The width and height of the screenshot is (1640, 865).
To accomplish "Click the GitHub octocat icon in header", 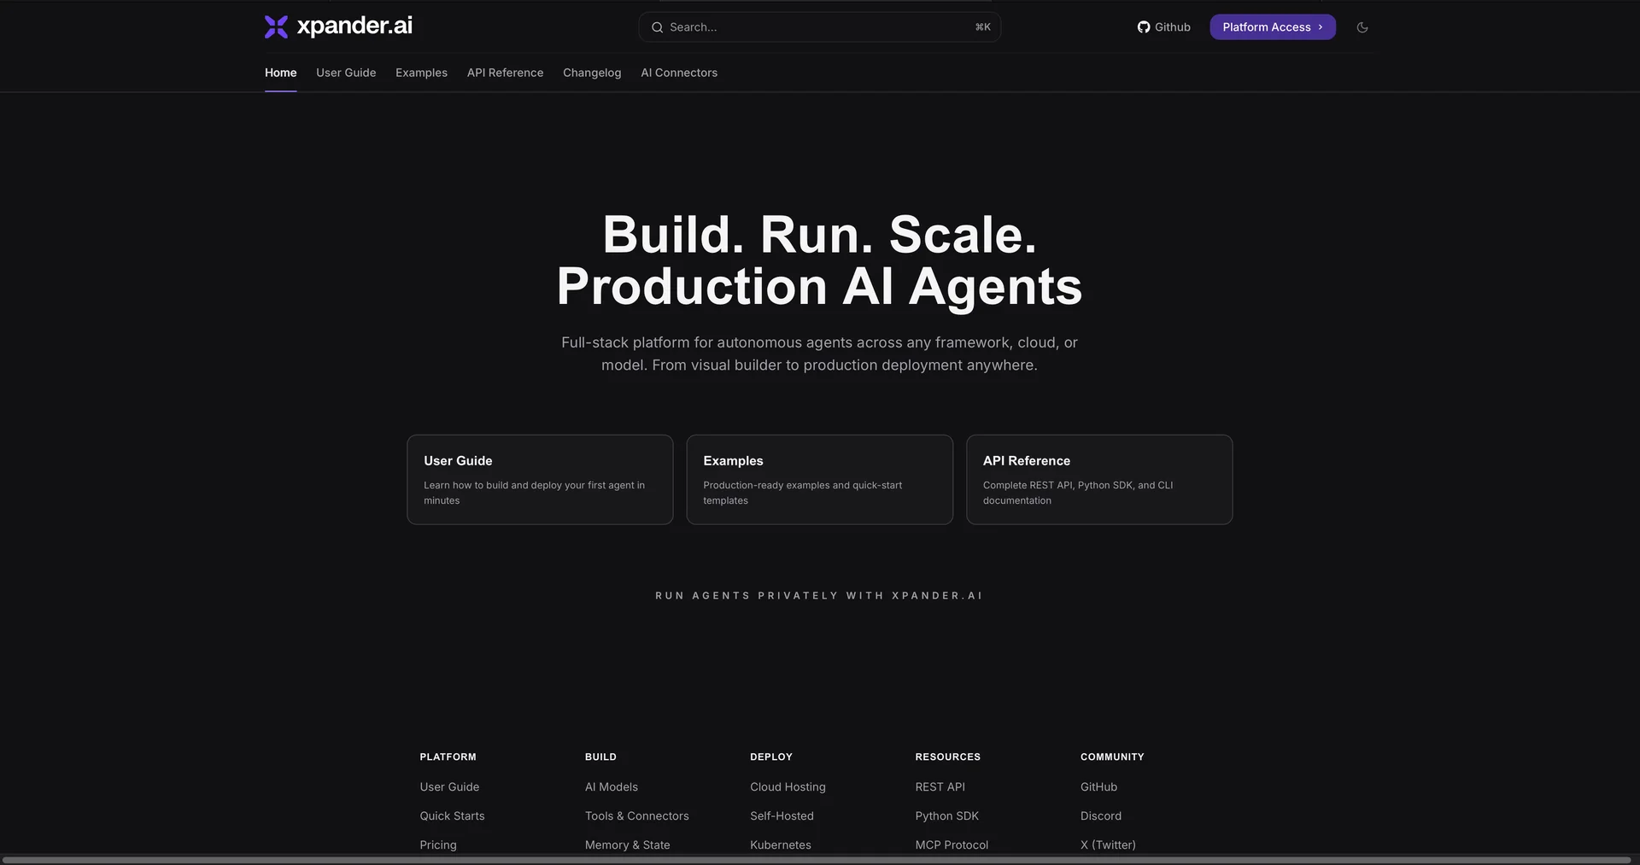I will point(1143,27).
